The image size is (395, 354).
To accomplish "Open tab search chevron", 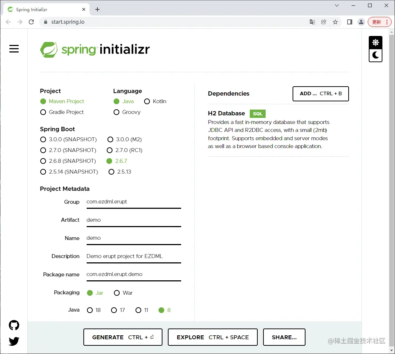I will [x=336, y=5].
